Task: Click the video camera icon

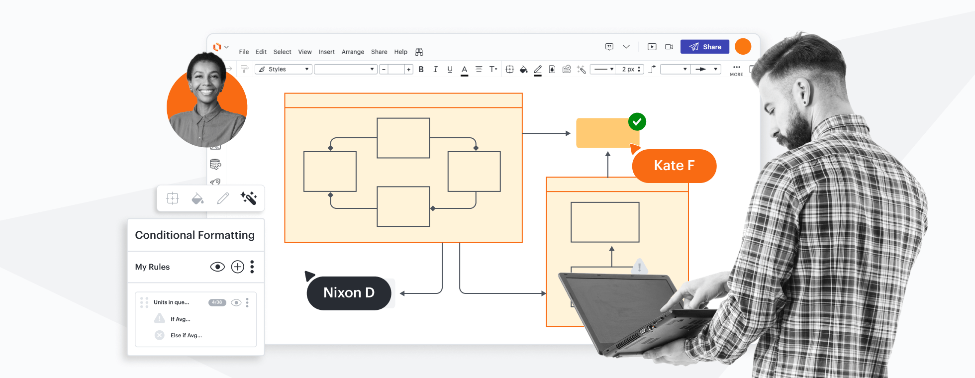Action: click(x=669, y=47)
